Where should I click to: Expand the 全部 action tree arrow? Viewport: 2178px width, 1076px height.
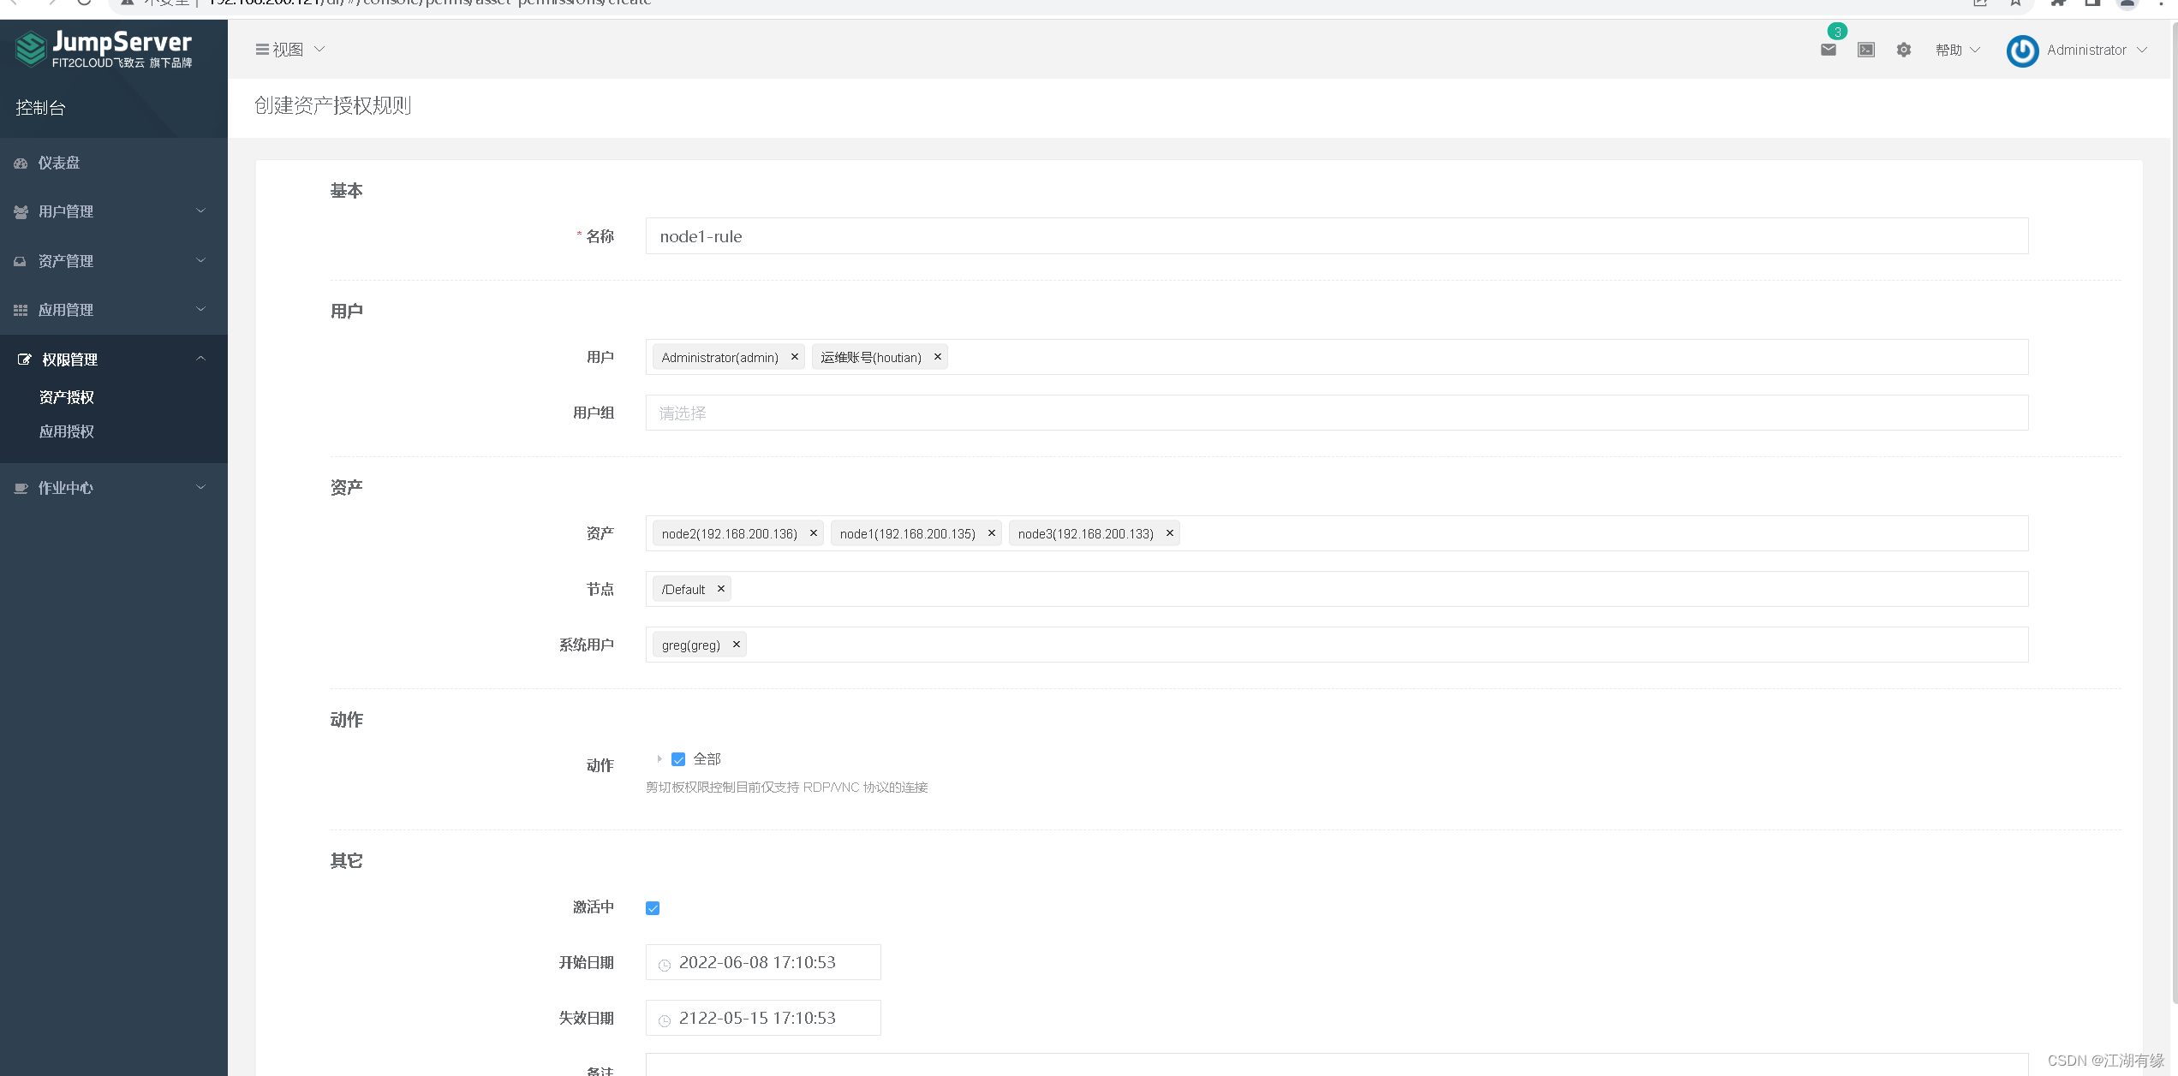[659, 759]
